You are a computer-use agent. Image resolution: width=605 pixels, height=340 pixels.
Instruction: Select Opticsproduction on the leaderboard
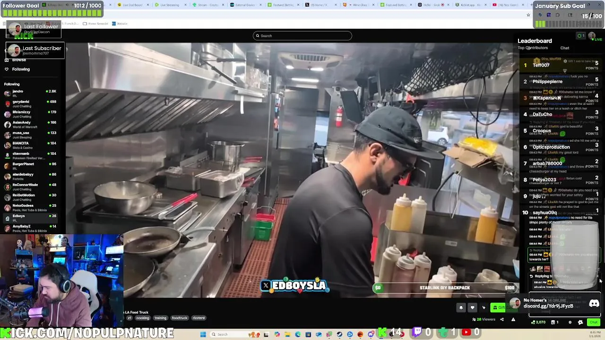click(x=562, y=147)
